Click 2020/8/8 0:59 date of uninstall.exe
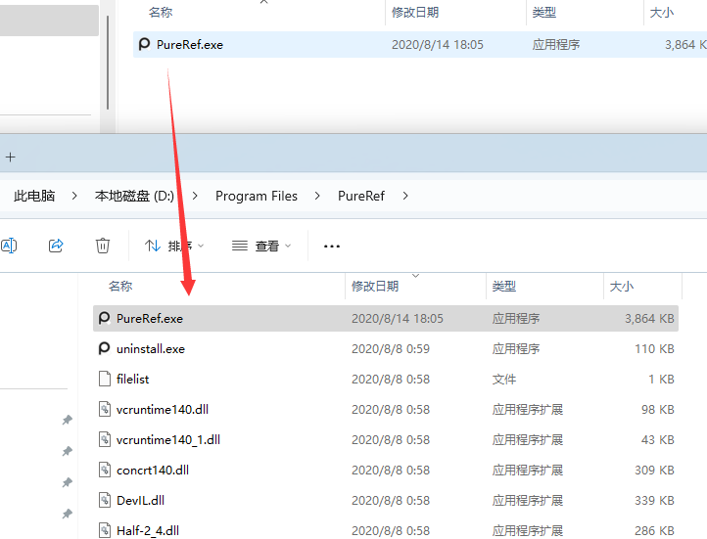 (391, 349)
